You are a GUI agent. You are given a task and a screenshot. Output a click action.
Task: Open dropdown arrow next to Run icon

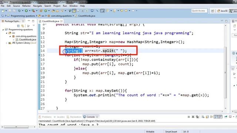[x=30, y=11]
